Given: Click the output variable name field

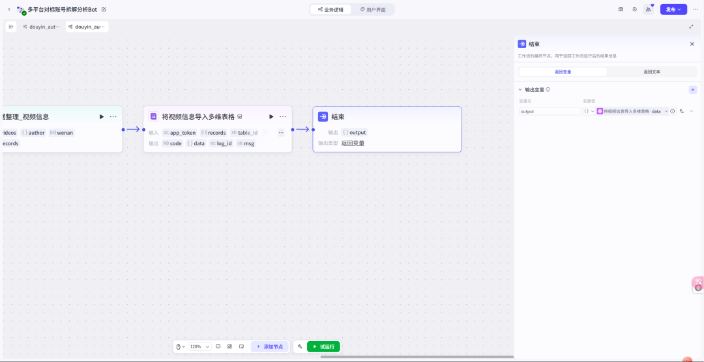Looking at the screenshot, I should tap(550, 111).
